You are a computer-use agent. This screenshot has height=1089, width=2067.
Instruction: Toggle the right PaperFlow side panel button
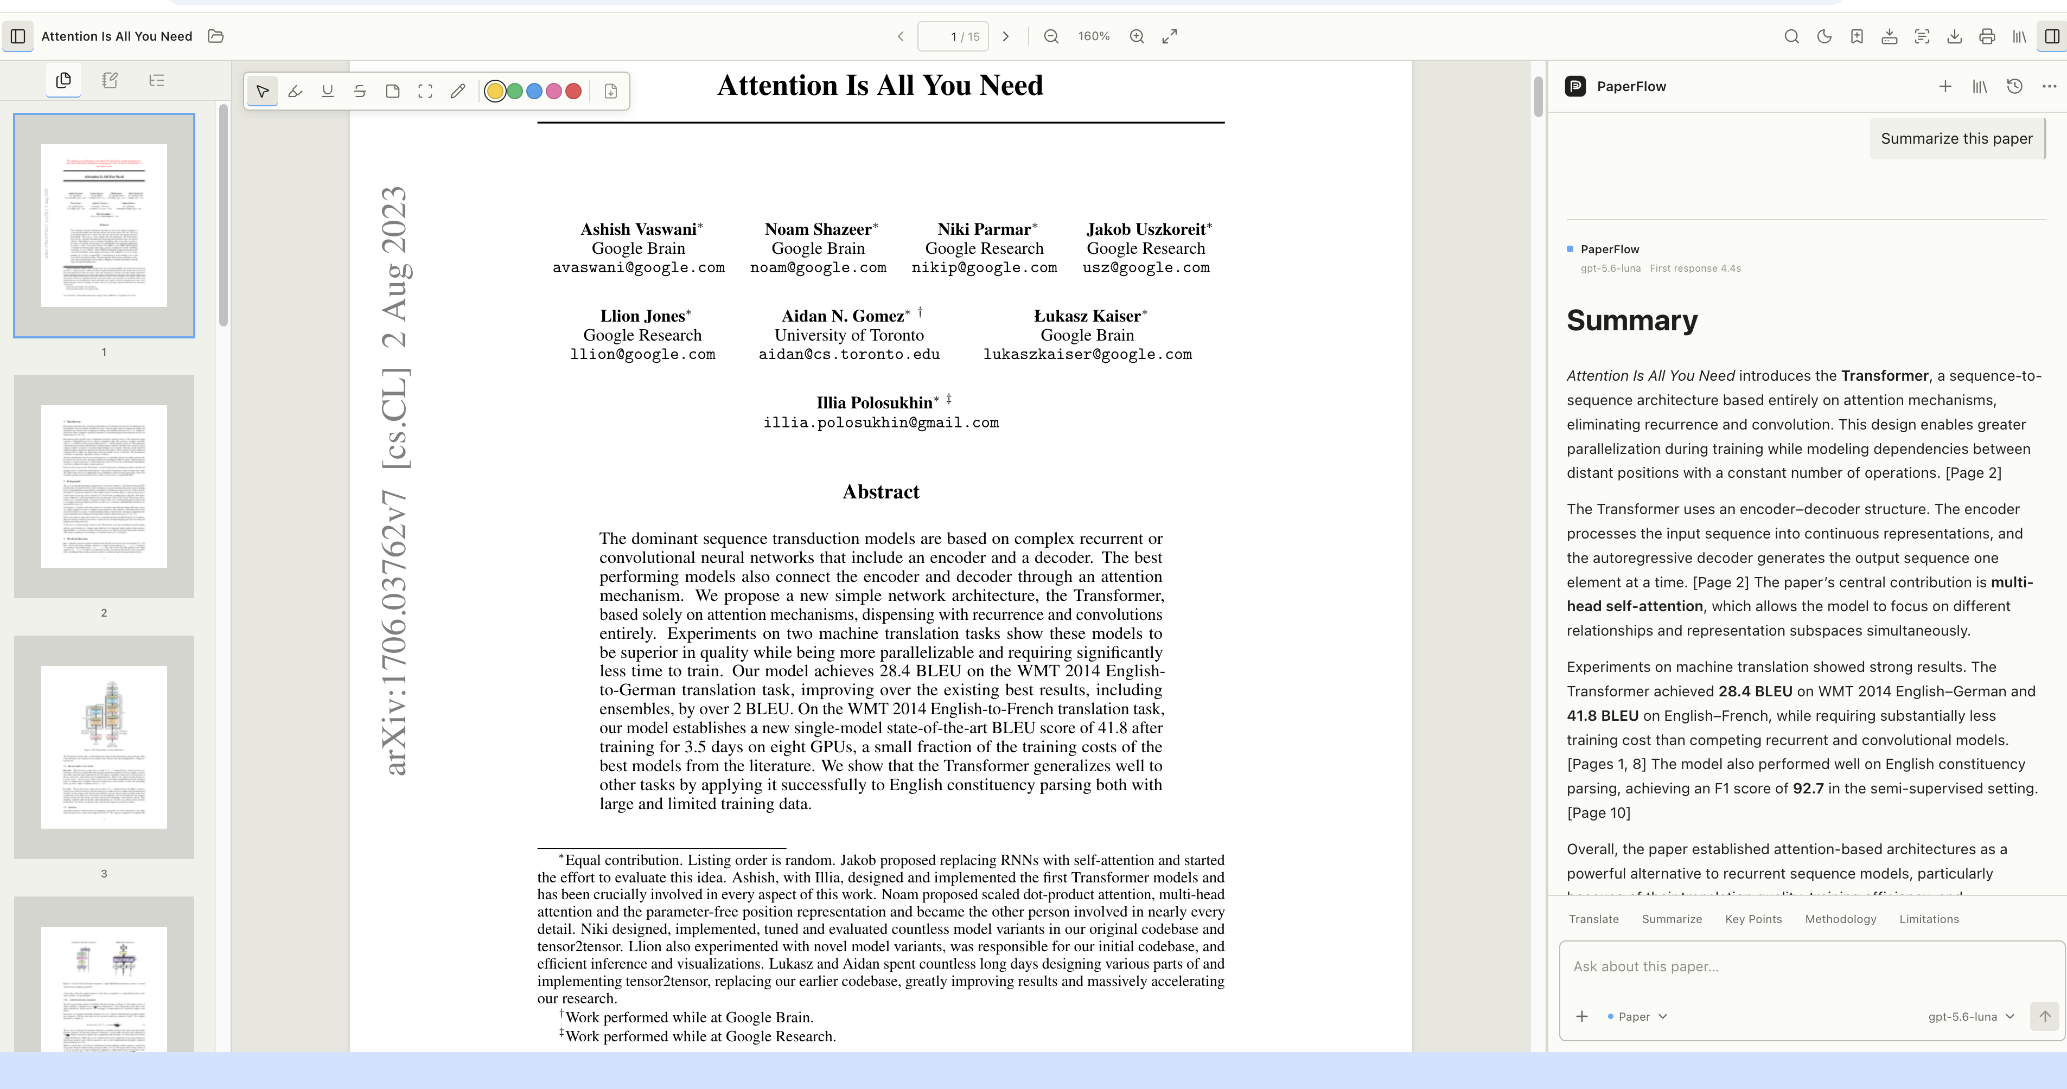[2052, 36]
